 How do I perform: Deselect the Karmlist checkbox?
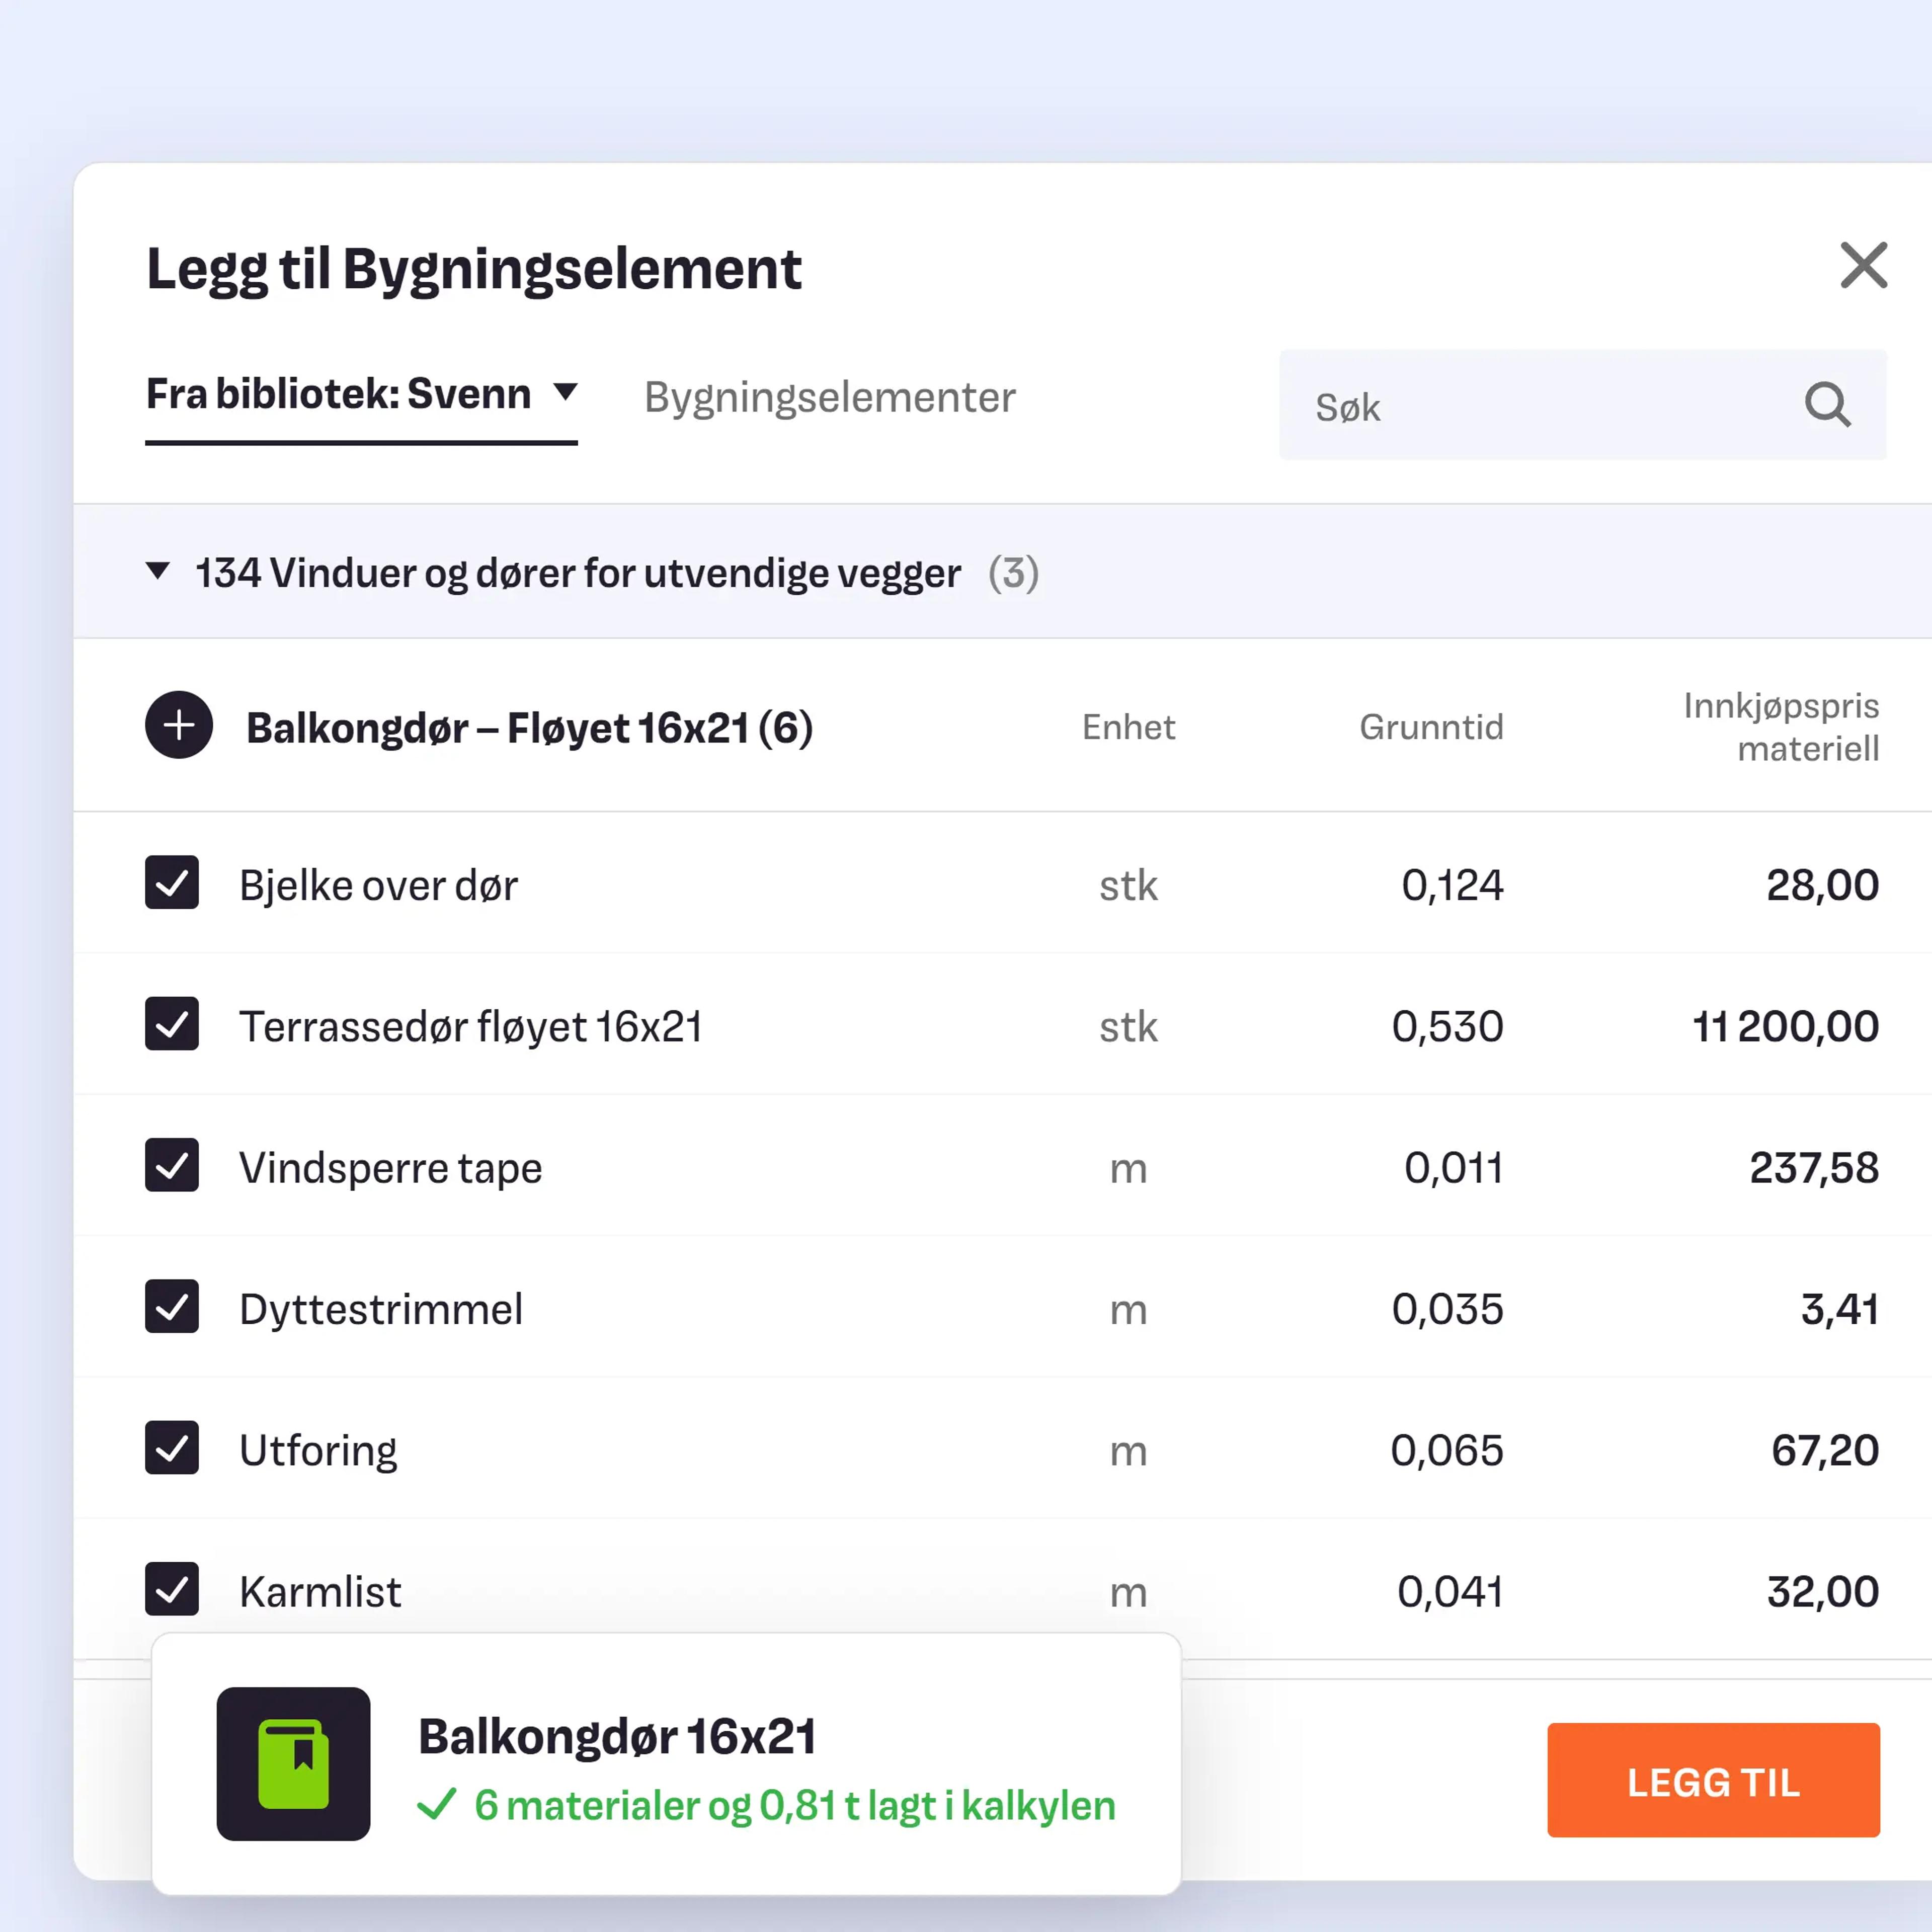pyautogui.click(x=172, y=1589)
